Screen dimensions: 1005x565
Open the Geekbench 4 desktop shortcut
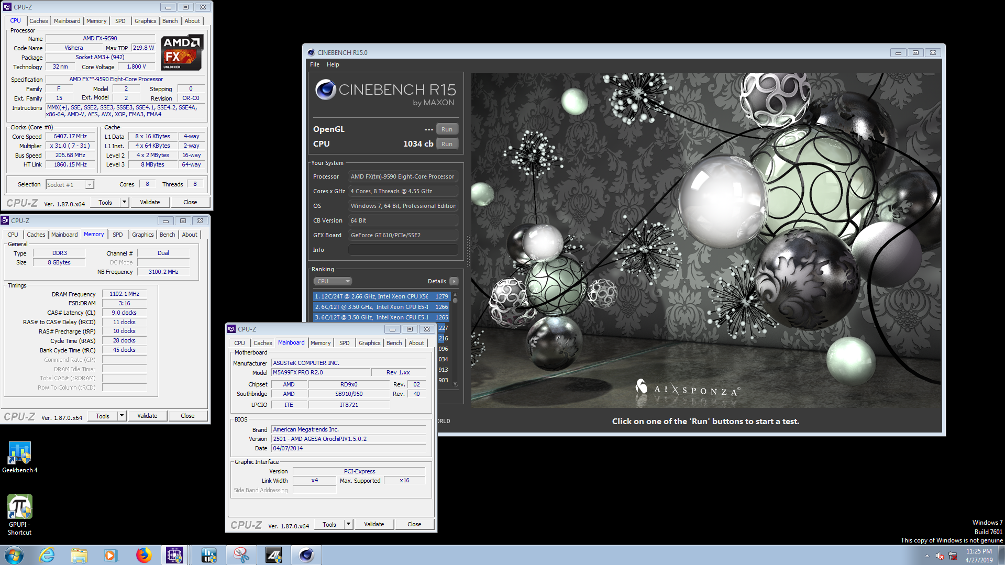click(x=19, y=457)
